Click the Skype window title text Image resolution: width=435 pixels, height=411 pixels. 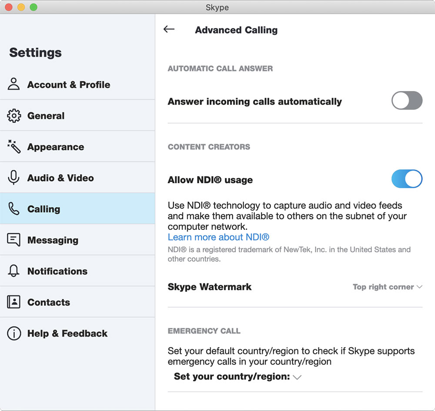tap(217, 7)
